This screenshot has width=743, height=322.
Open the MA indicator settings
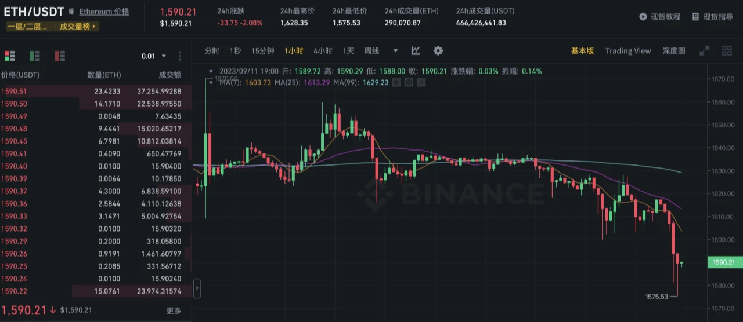click(x=409, y=83)
